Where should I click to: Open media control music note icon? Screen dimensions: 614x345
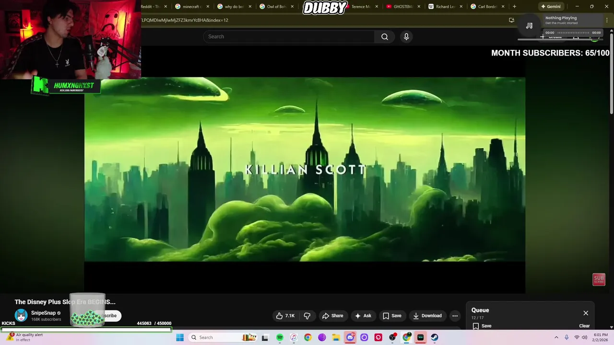(x=529, y=25)
